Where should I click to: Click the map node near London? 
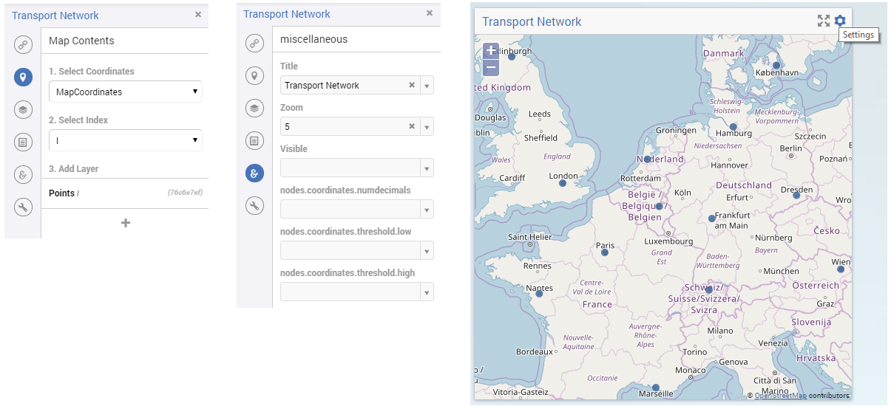[562, 184]
